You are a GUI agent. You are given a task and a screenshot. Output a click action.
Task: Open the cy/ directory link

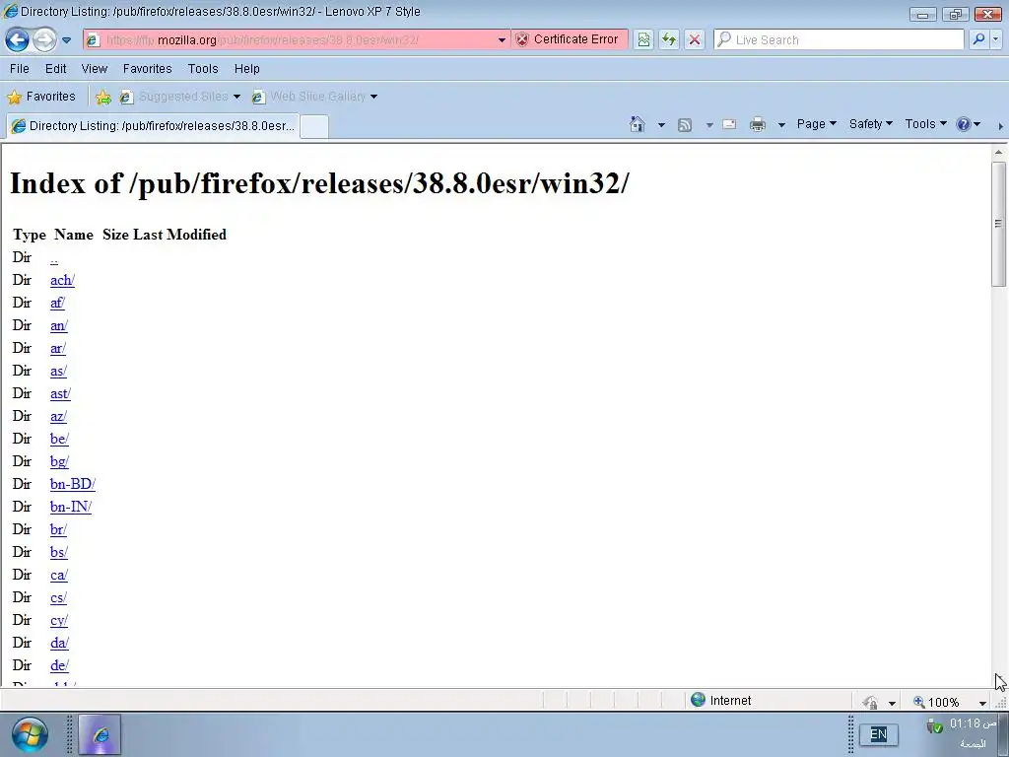[x=58, y=621]
